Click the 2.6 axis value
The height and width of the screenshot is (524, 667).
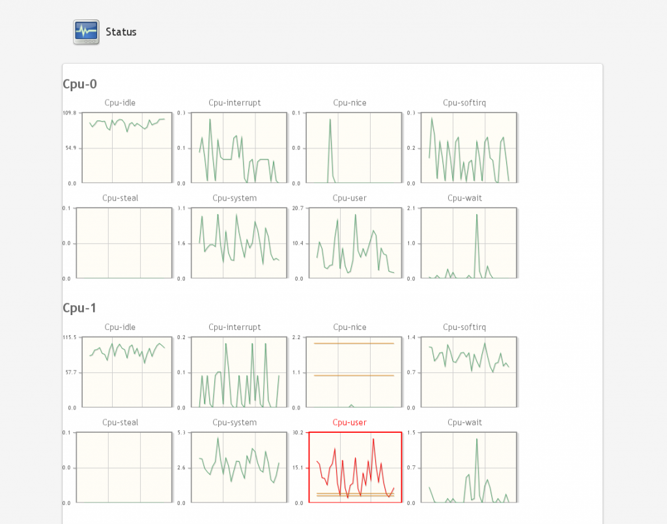coord(182,468)
